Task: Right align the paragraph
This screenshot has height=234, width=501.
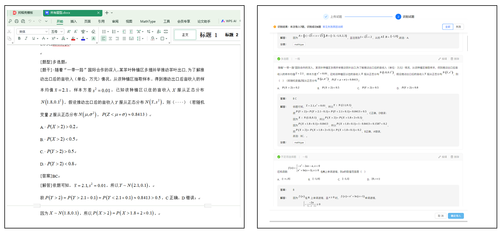Action: (117, 39)
